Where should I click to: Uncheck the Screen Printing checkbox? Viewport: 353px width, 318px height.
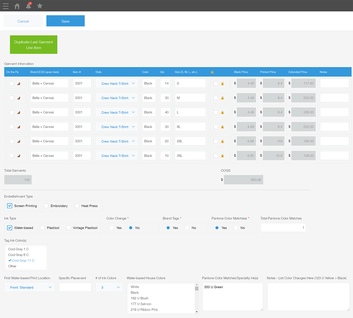[x=10, y=206]
